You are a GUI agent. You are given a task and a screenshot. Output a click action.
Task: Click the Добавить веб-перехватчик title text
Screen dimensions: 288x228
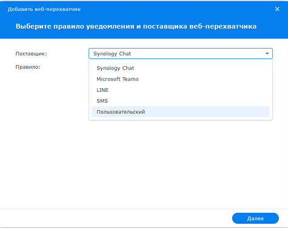click(44, 9)
